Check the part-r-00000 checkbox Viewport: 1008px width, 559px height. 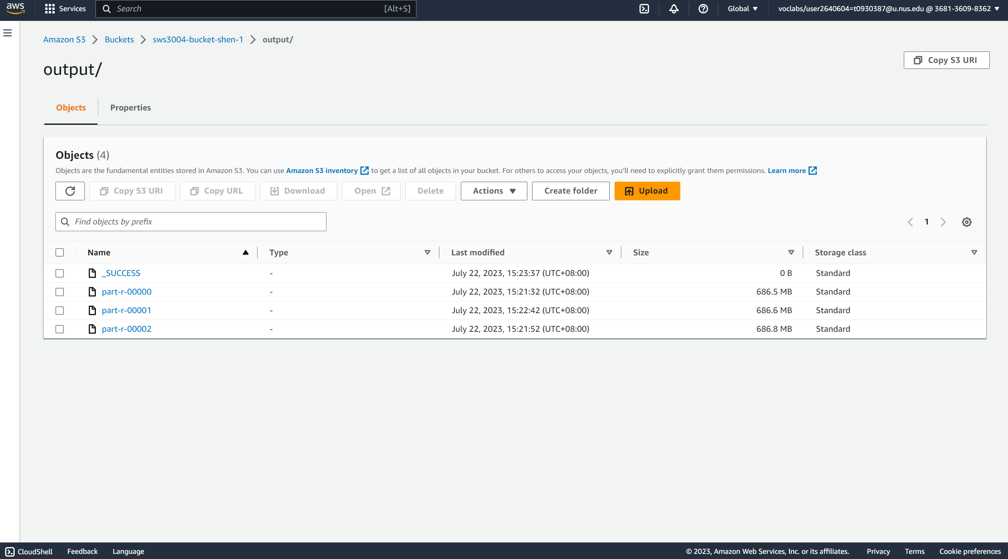click(x=60, y=292)
